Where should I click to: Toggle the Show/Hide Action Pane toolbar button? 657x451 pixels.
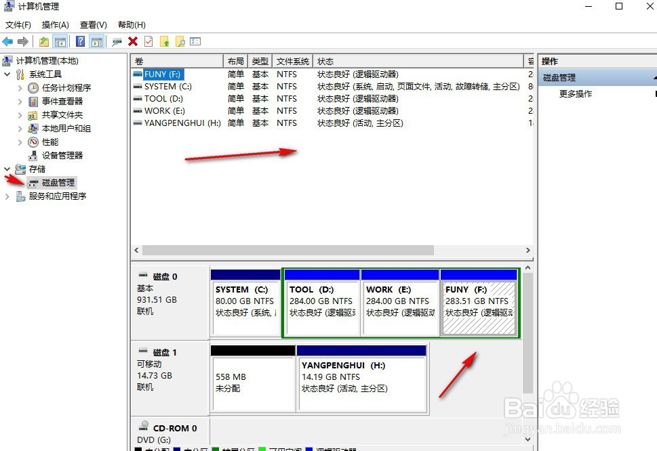click(97, 41)
